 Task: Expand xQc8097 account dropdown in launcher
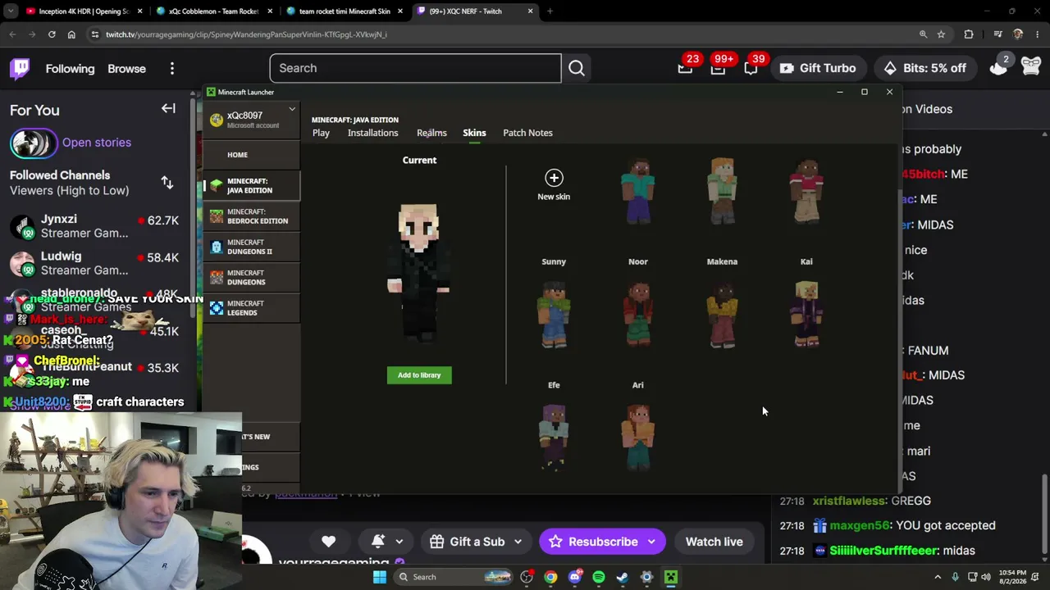point(291,109)
